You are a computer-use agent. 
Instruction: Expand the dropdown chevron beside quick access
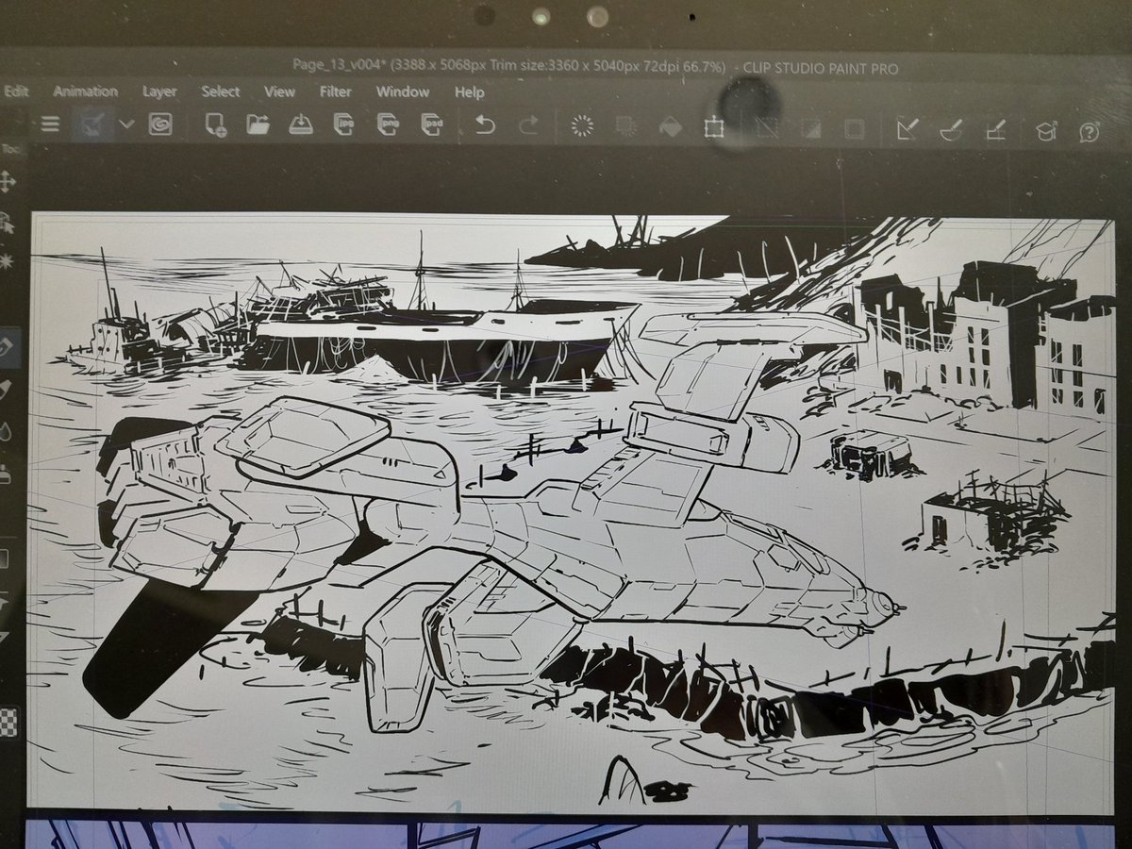[126, 125]
